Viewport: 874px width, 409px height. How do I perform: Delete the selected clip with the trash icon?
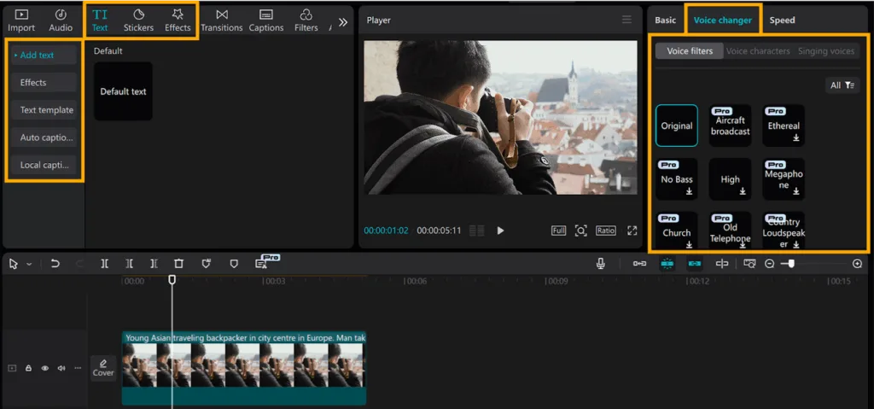178,264
